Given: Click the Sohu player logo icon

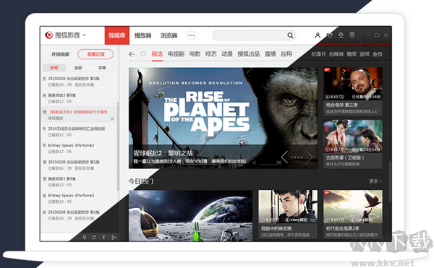Looking at the screenshot, I should click(49, 35).
